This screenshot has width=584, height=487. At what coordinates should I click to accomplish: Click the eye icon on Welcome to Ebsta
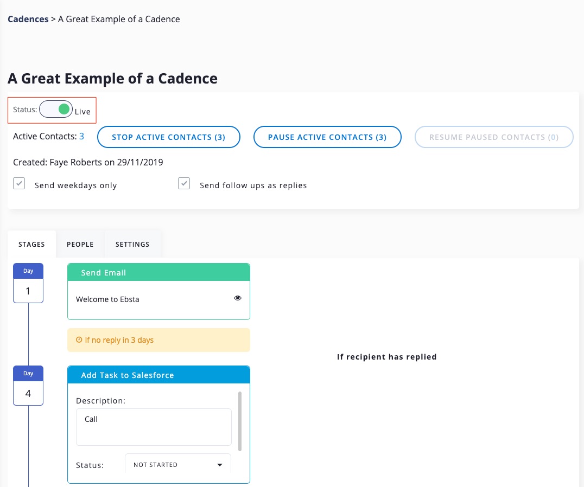[237, 298]
